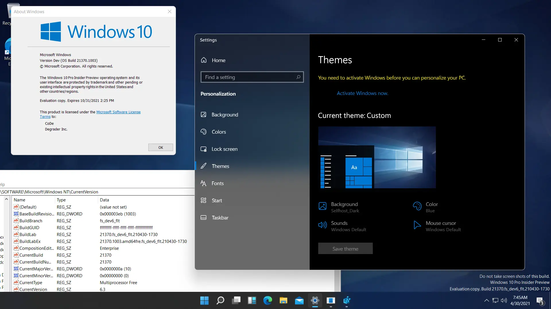
Task: Click the current theme preview thumbnail
Action: [377, 157]
